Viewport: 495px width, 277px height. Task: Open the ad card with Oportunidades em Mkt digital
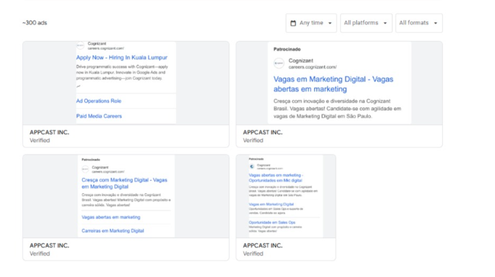(286, 196)
